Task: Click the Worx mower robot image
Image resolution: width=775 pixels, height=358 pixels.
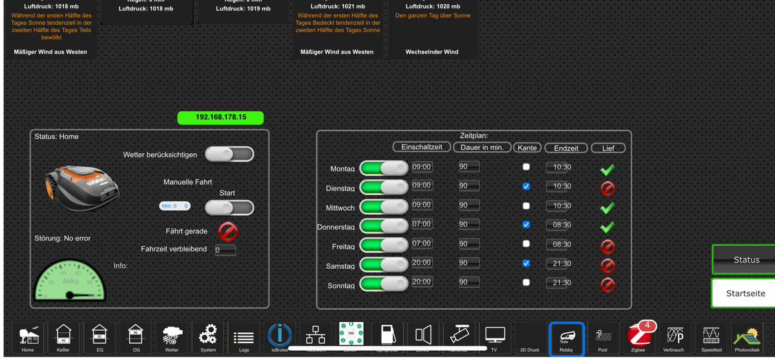Action: pyautogui.click(x=82, y=187)
